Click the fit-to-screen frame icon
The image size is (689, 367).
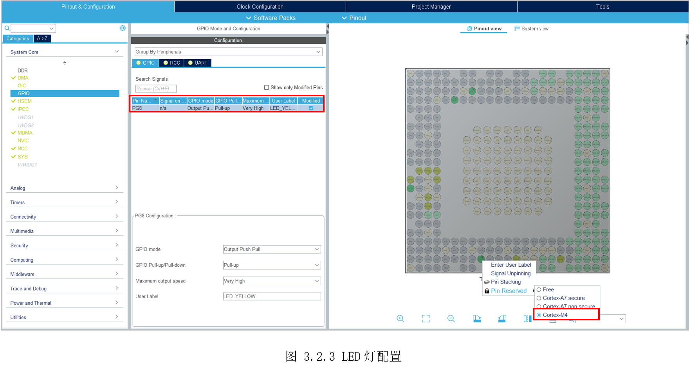click(426, 319)
